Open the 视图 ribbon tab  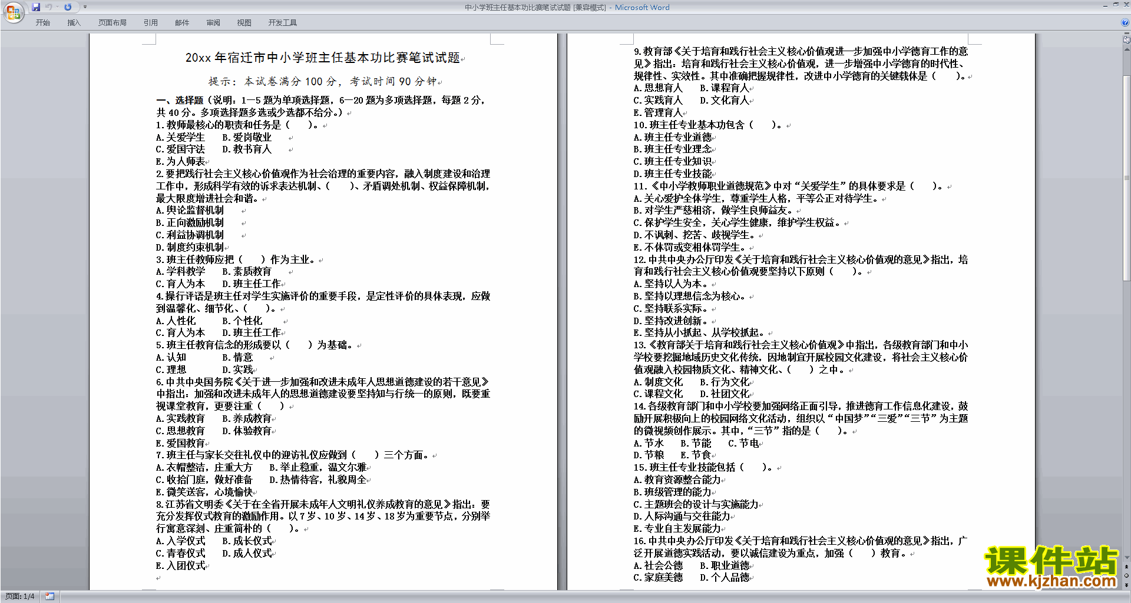point(244,23)
